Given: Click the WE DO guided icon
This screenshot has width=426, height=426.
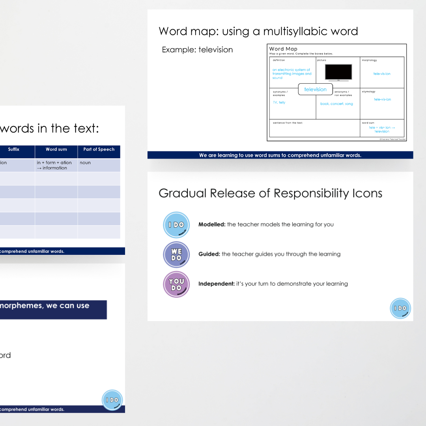Looking at the screenshot, I should coord(176,254).
